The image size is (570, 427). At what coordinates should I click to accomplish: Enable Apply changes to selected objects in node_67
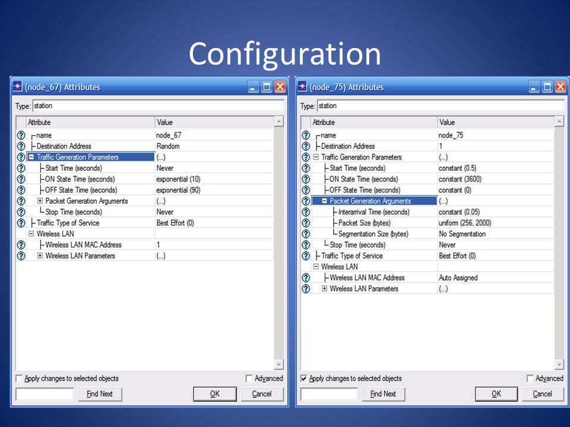point(19,378)
